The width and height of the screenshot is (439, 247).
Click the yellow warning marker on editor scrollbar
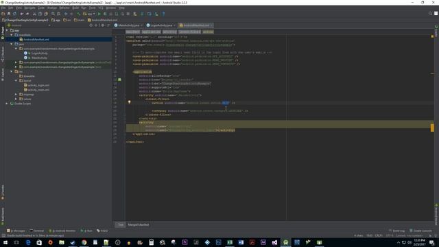(432, 128)
